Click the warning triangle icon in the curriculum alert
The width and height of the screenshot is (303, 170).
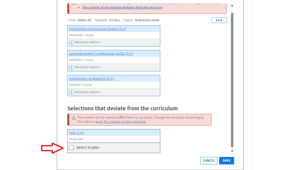click(x=74, y=118)
